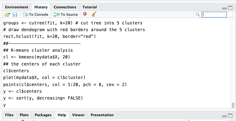236x121 pixels.
Task: Click the magnifier icon in history search
Action: pos(198,14)
